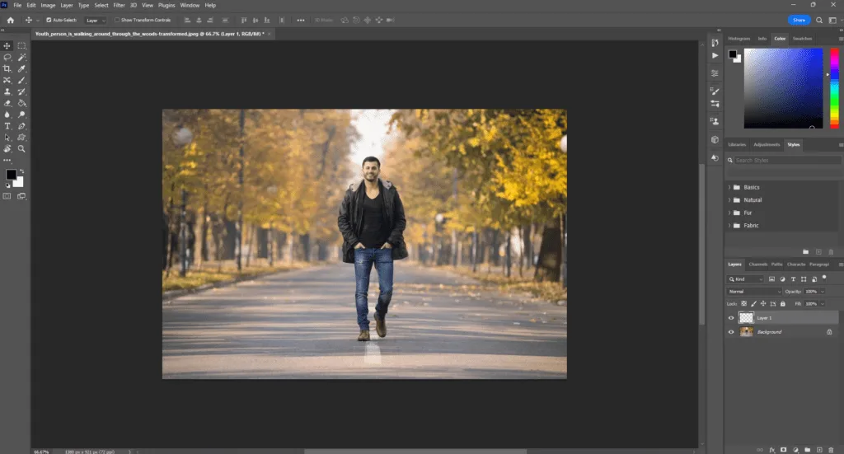Toggle lock position
The width and height of the screenshot is (844, 454).
[x=763, y=304]
